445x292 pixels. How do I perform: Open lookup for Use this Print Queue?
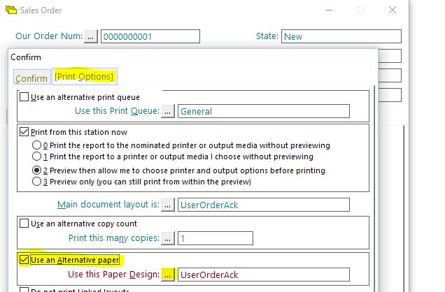pos(168,111)
